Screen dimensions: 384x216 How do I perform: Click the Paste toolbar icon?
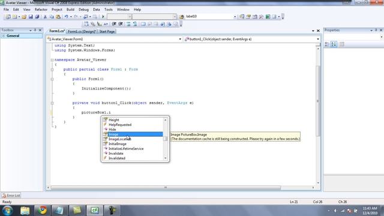click(x=58, y=17)
